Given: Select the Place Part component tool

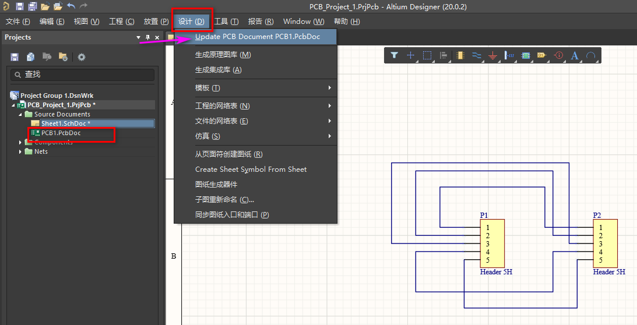Looking at the screenshot, I should (460, 55).
